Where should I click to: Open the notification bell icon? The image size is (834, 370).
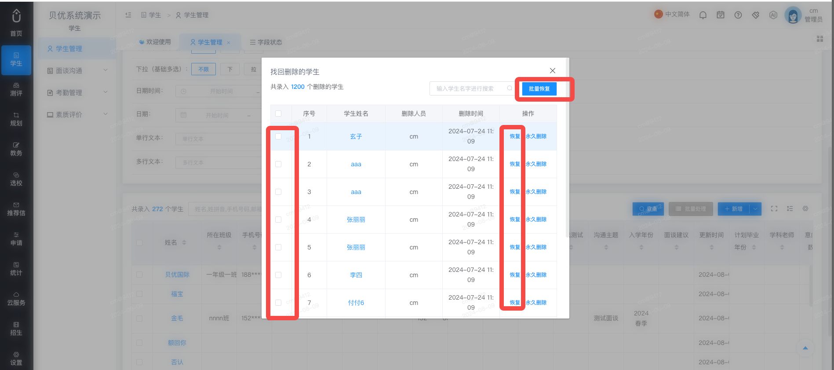pos(703,15)
